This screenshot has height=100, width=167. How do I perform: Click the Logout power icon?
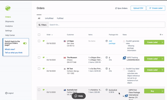coord(6,93)
